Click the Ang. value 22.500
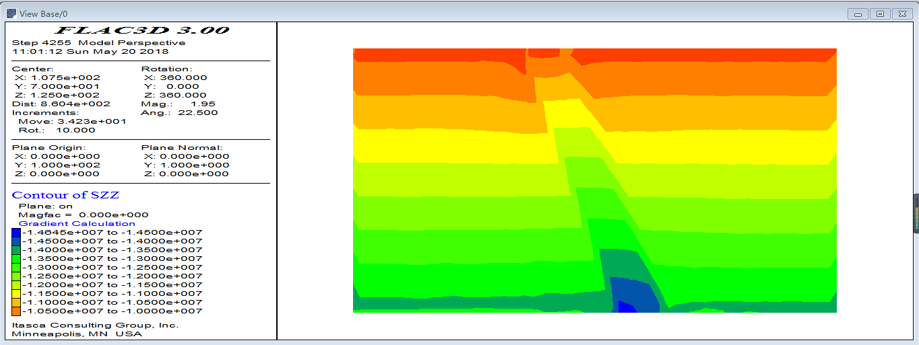Screen dimensions: 919x345 [198, 112]
